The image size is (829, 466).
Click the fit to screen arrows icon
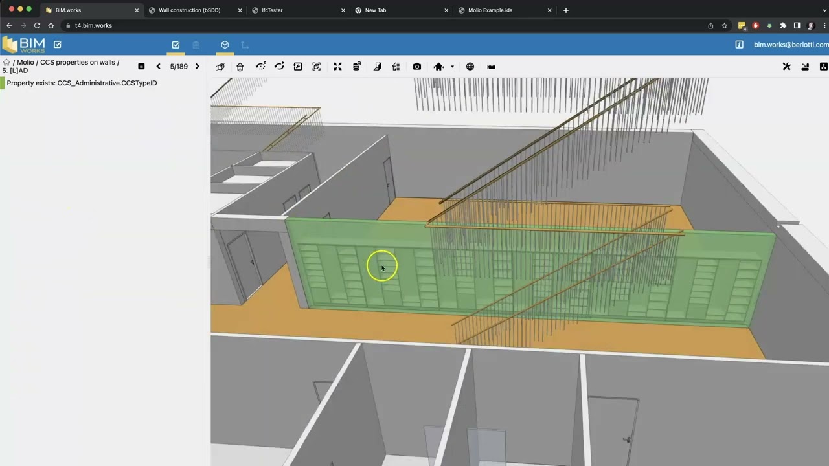pos(337,67)
